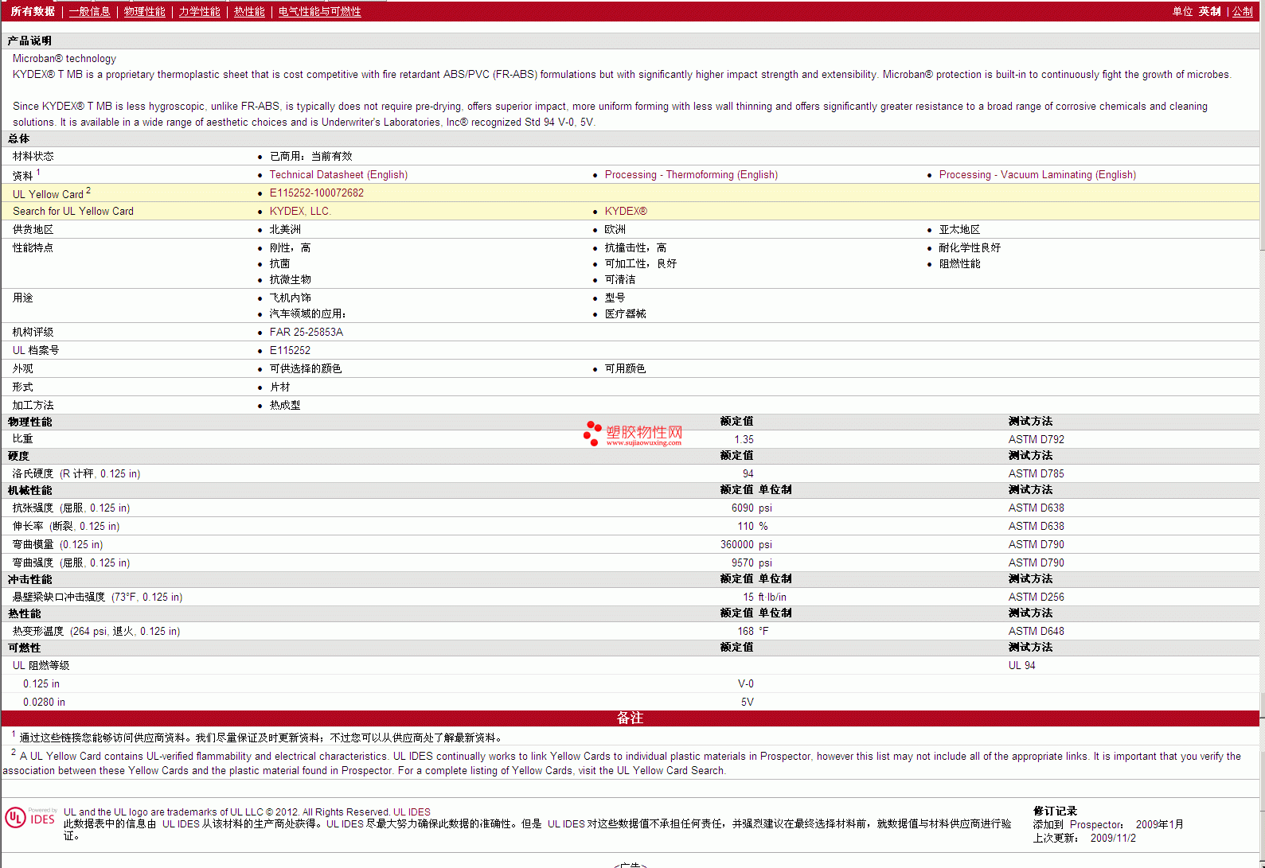The height and width of the screenshot is (868, 1265).
Task: Click tensile strength value 6090 psi
Action: pos(752,508)
